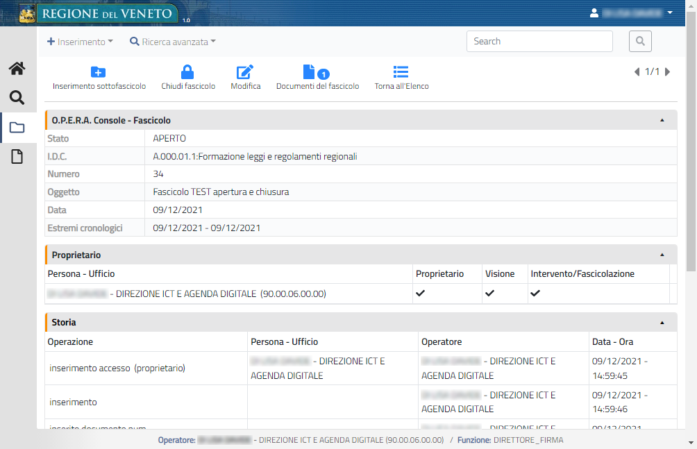Click the Documenti del fascicolo label
The image size is (697, 449).
tap(317, 86)
